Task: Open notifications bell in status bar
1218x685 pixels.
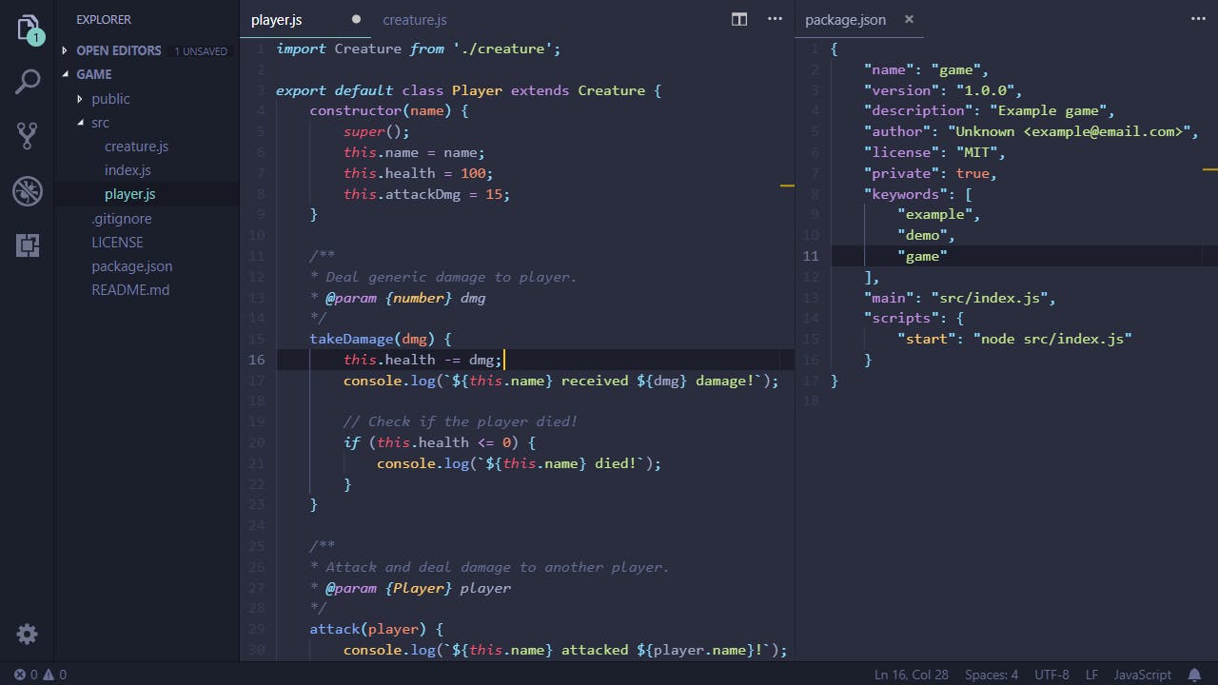Action: tap(1194, 675)
